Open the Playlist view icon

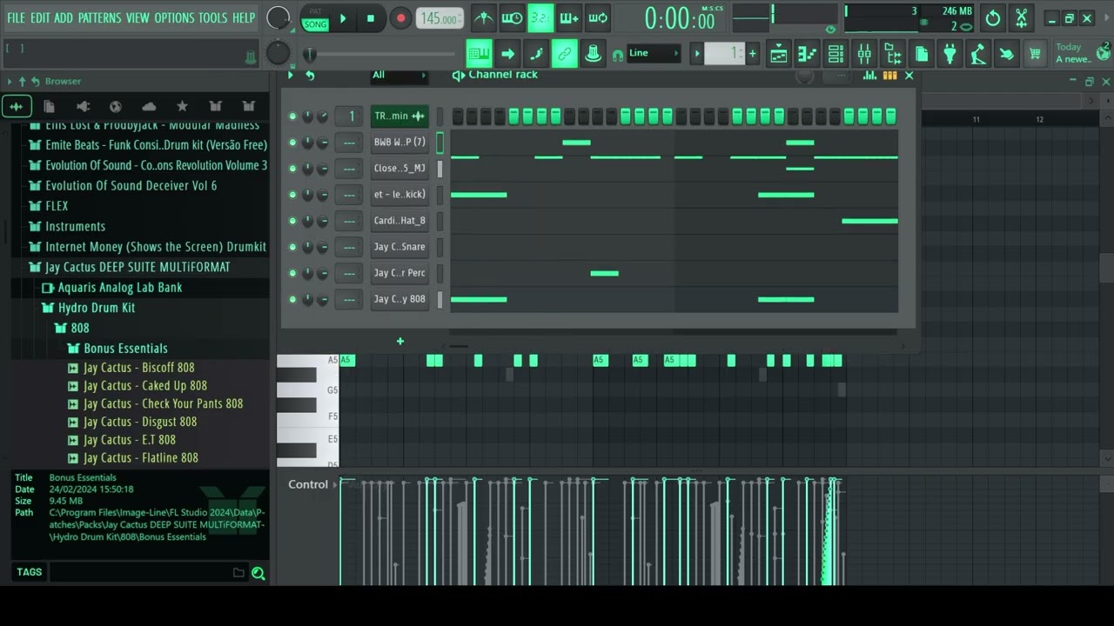pos(778,54)
